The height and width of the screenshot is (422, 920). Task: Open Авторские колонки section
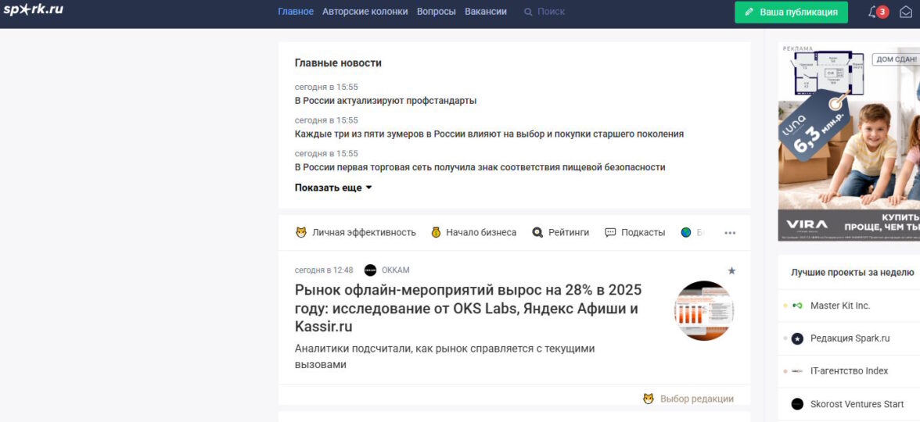coord(365,12)
